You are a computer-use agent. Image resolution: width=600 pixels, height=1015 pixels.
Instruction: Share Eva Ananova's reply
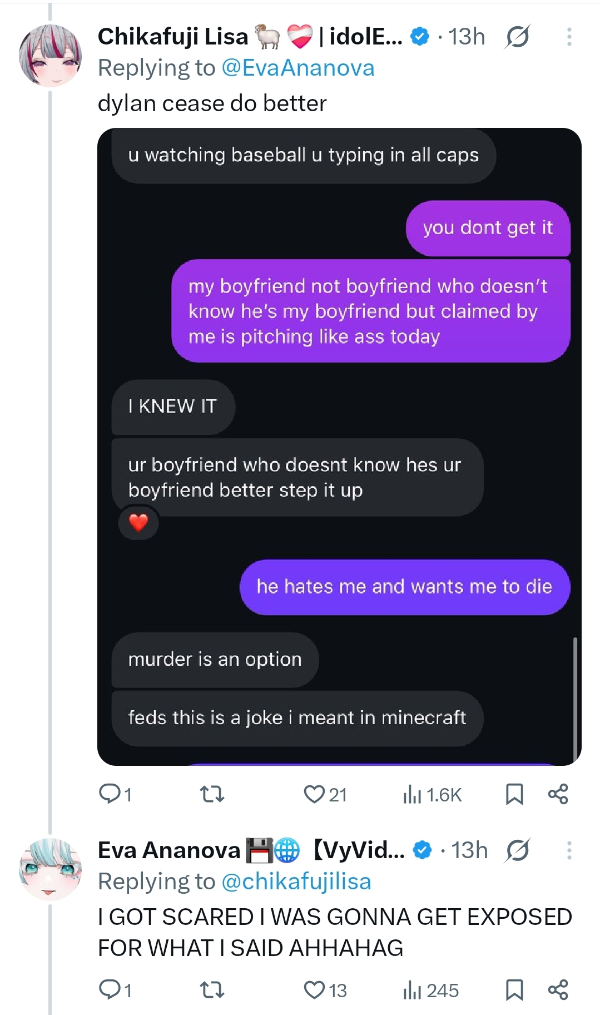pyautogui.click(x=558, y=989)
